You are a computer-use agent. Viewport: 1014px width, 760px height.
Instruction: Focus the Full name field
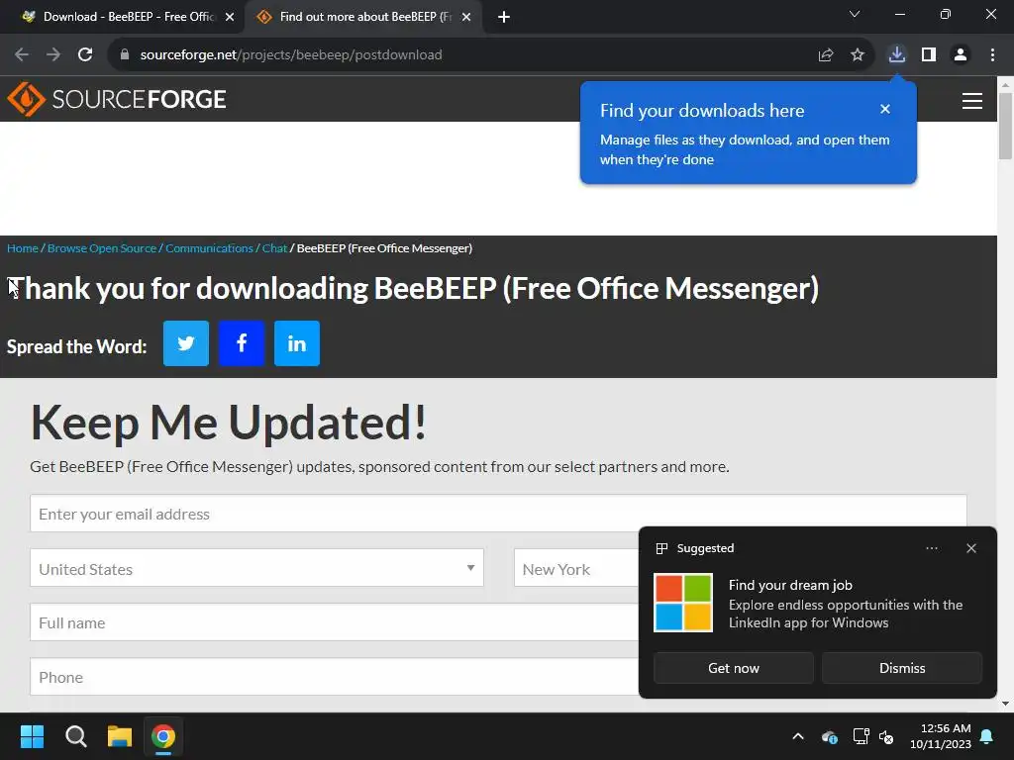335,622
